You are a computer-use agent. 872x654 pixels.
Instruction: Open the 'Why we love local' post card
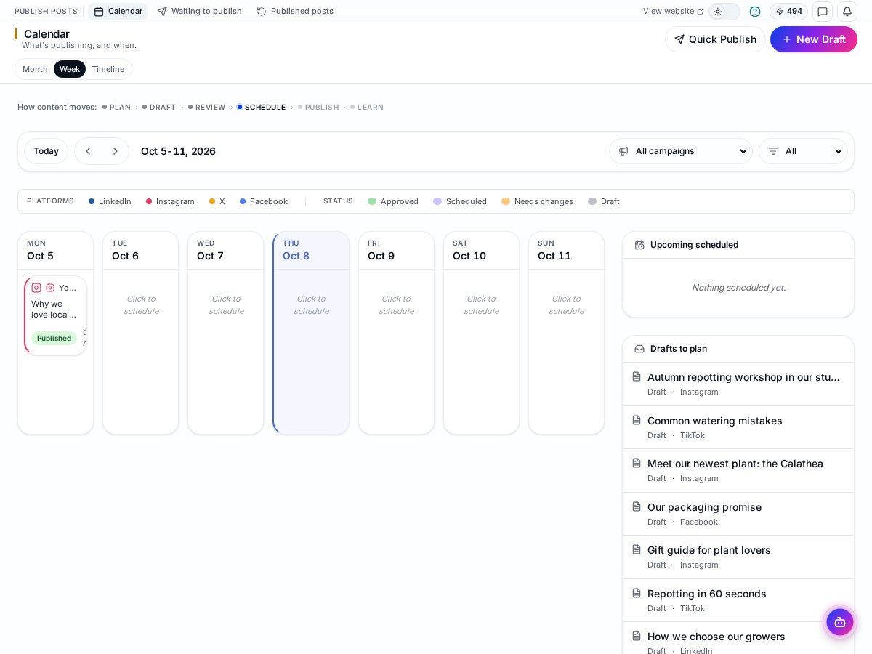click(56, 315)
